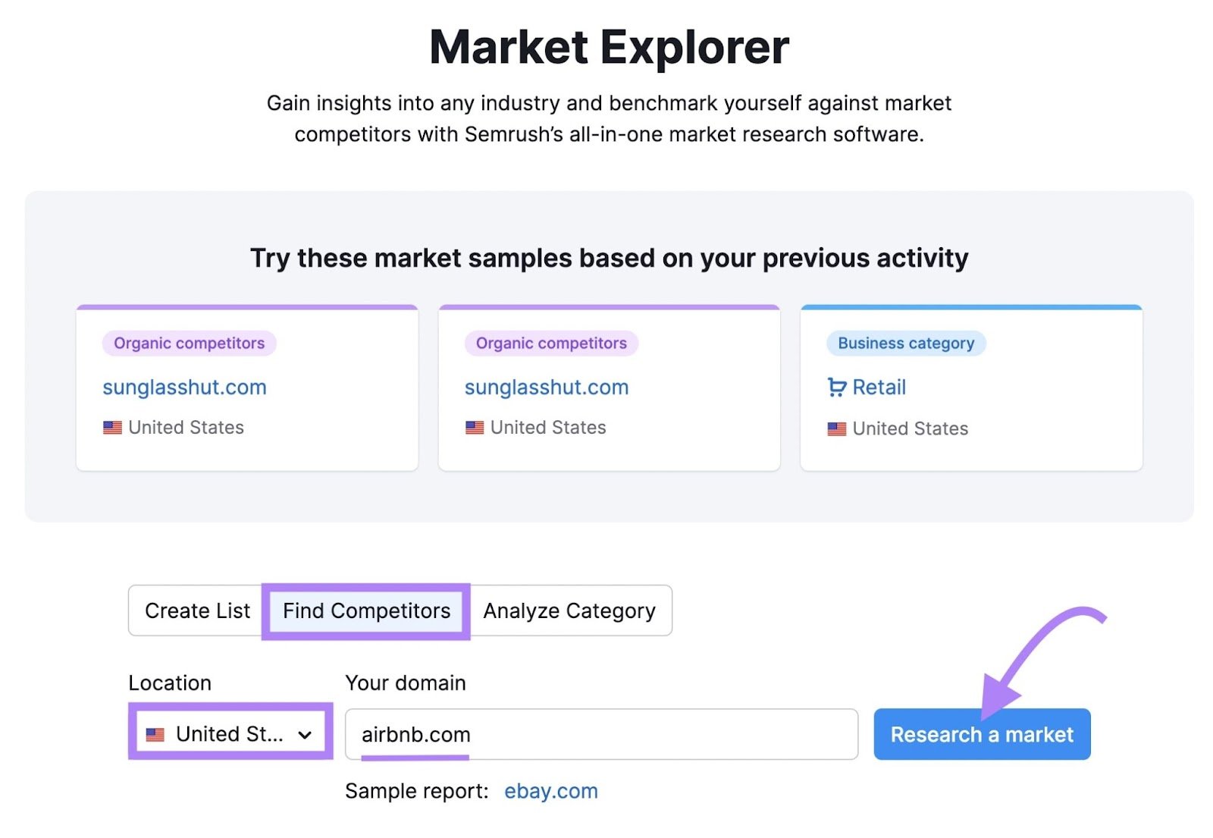Expand the United States country selector chevron
Screen dimensions: 1213x838
click(x=306, y=733)
